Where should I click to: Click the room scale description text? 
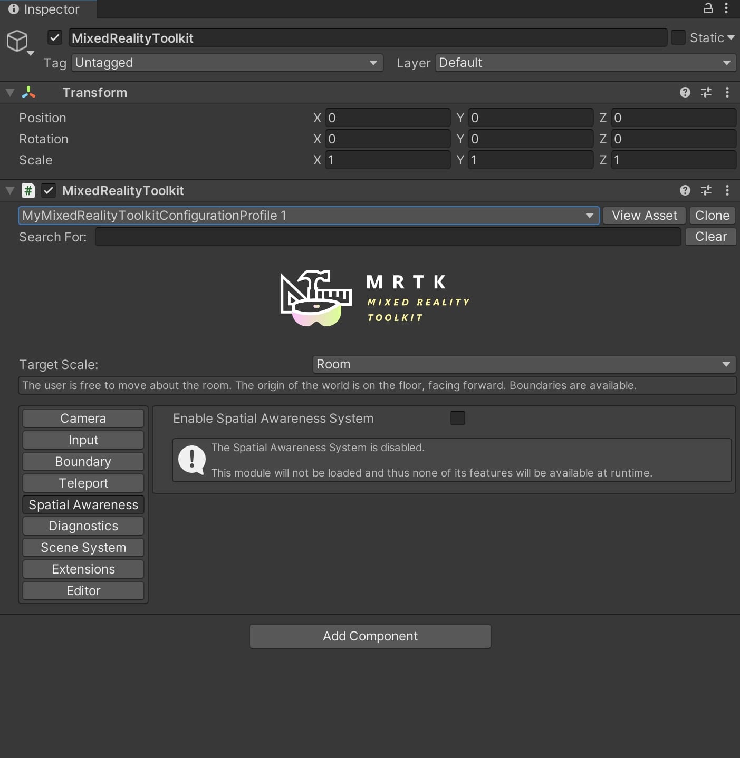point(330,385)
